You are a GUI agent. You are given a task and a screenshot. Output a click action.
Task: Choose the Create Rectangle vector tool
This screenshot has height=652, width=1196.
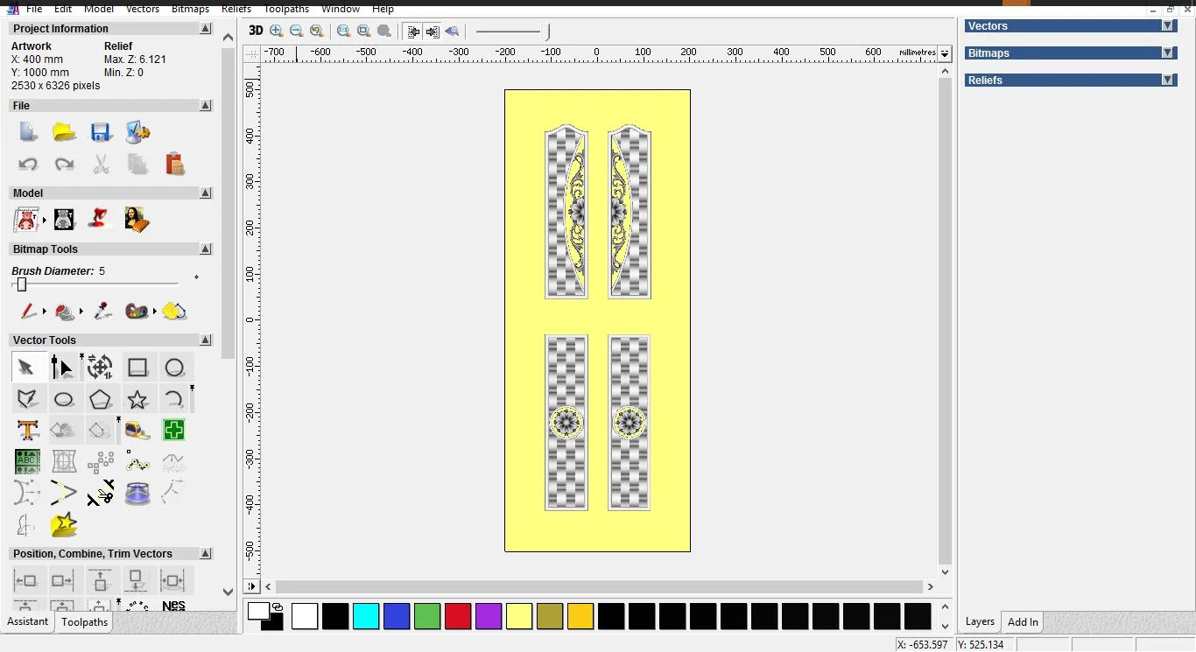point(137,368)
